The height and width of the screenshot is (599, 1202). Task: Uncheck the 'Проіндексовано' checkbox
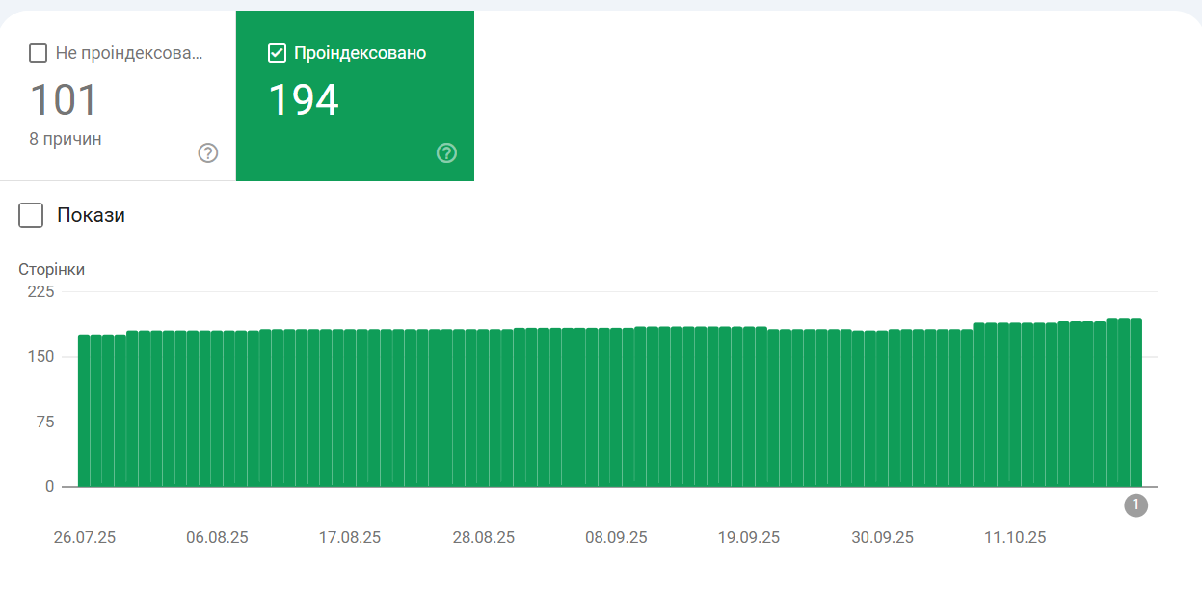point(277,53)
